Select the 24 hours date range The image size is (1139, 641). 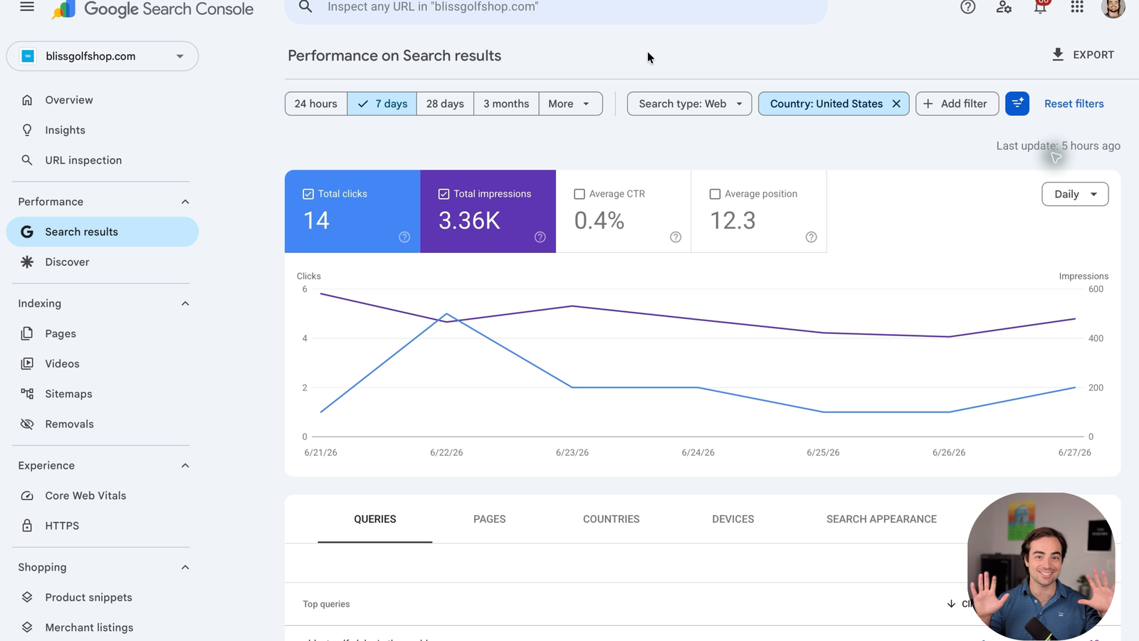click(x=316, y=103)
